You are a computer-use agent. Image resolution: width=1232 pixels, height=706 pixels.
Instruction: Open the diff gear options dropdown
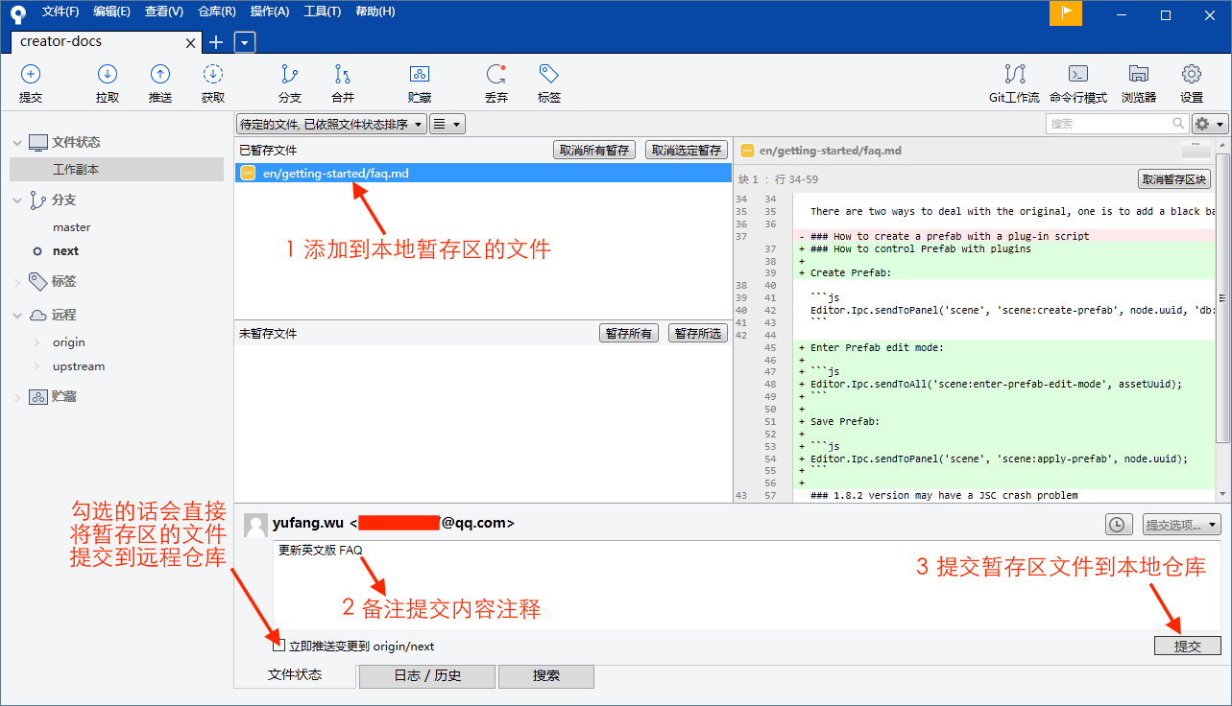tap(1210, 124)
